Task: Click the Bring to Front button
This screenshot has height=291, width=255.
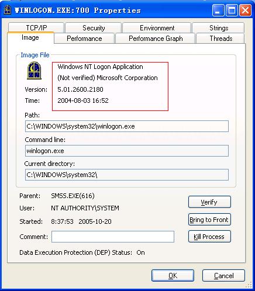Action: tap(209, 220)
